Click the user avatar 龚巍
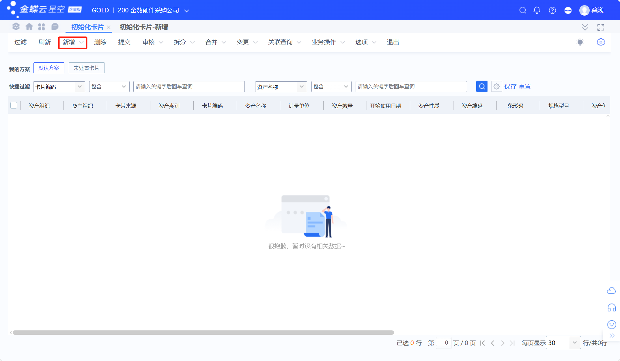Screen dimensions: 620x361 591,10
